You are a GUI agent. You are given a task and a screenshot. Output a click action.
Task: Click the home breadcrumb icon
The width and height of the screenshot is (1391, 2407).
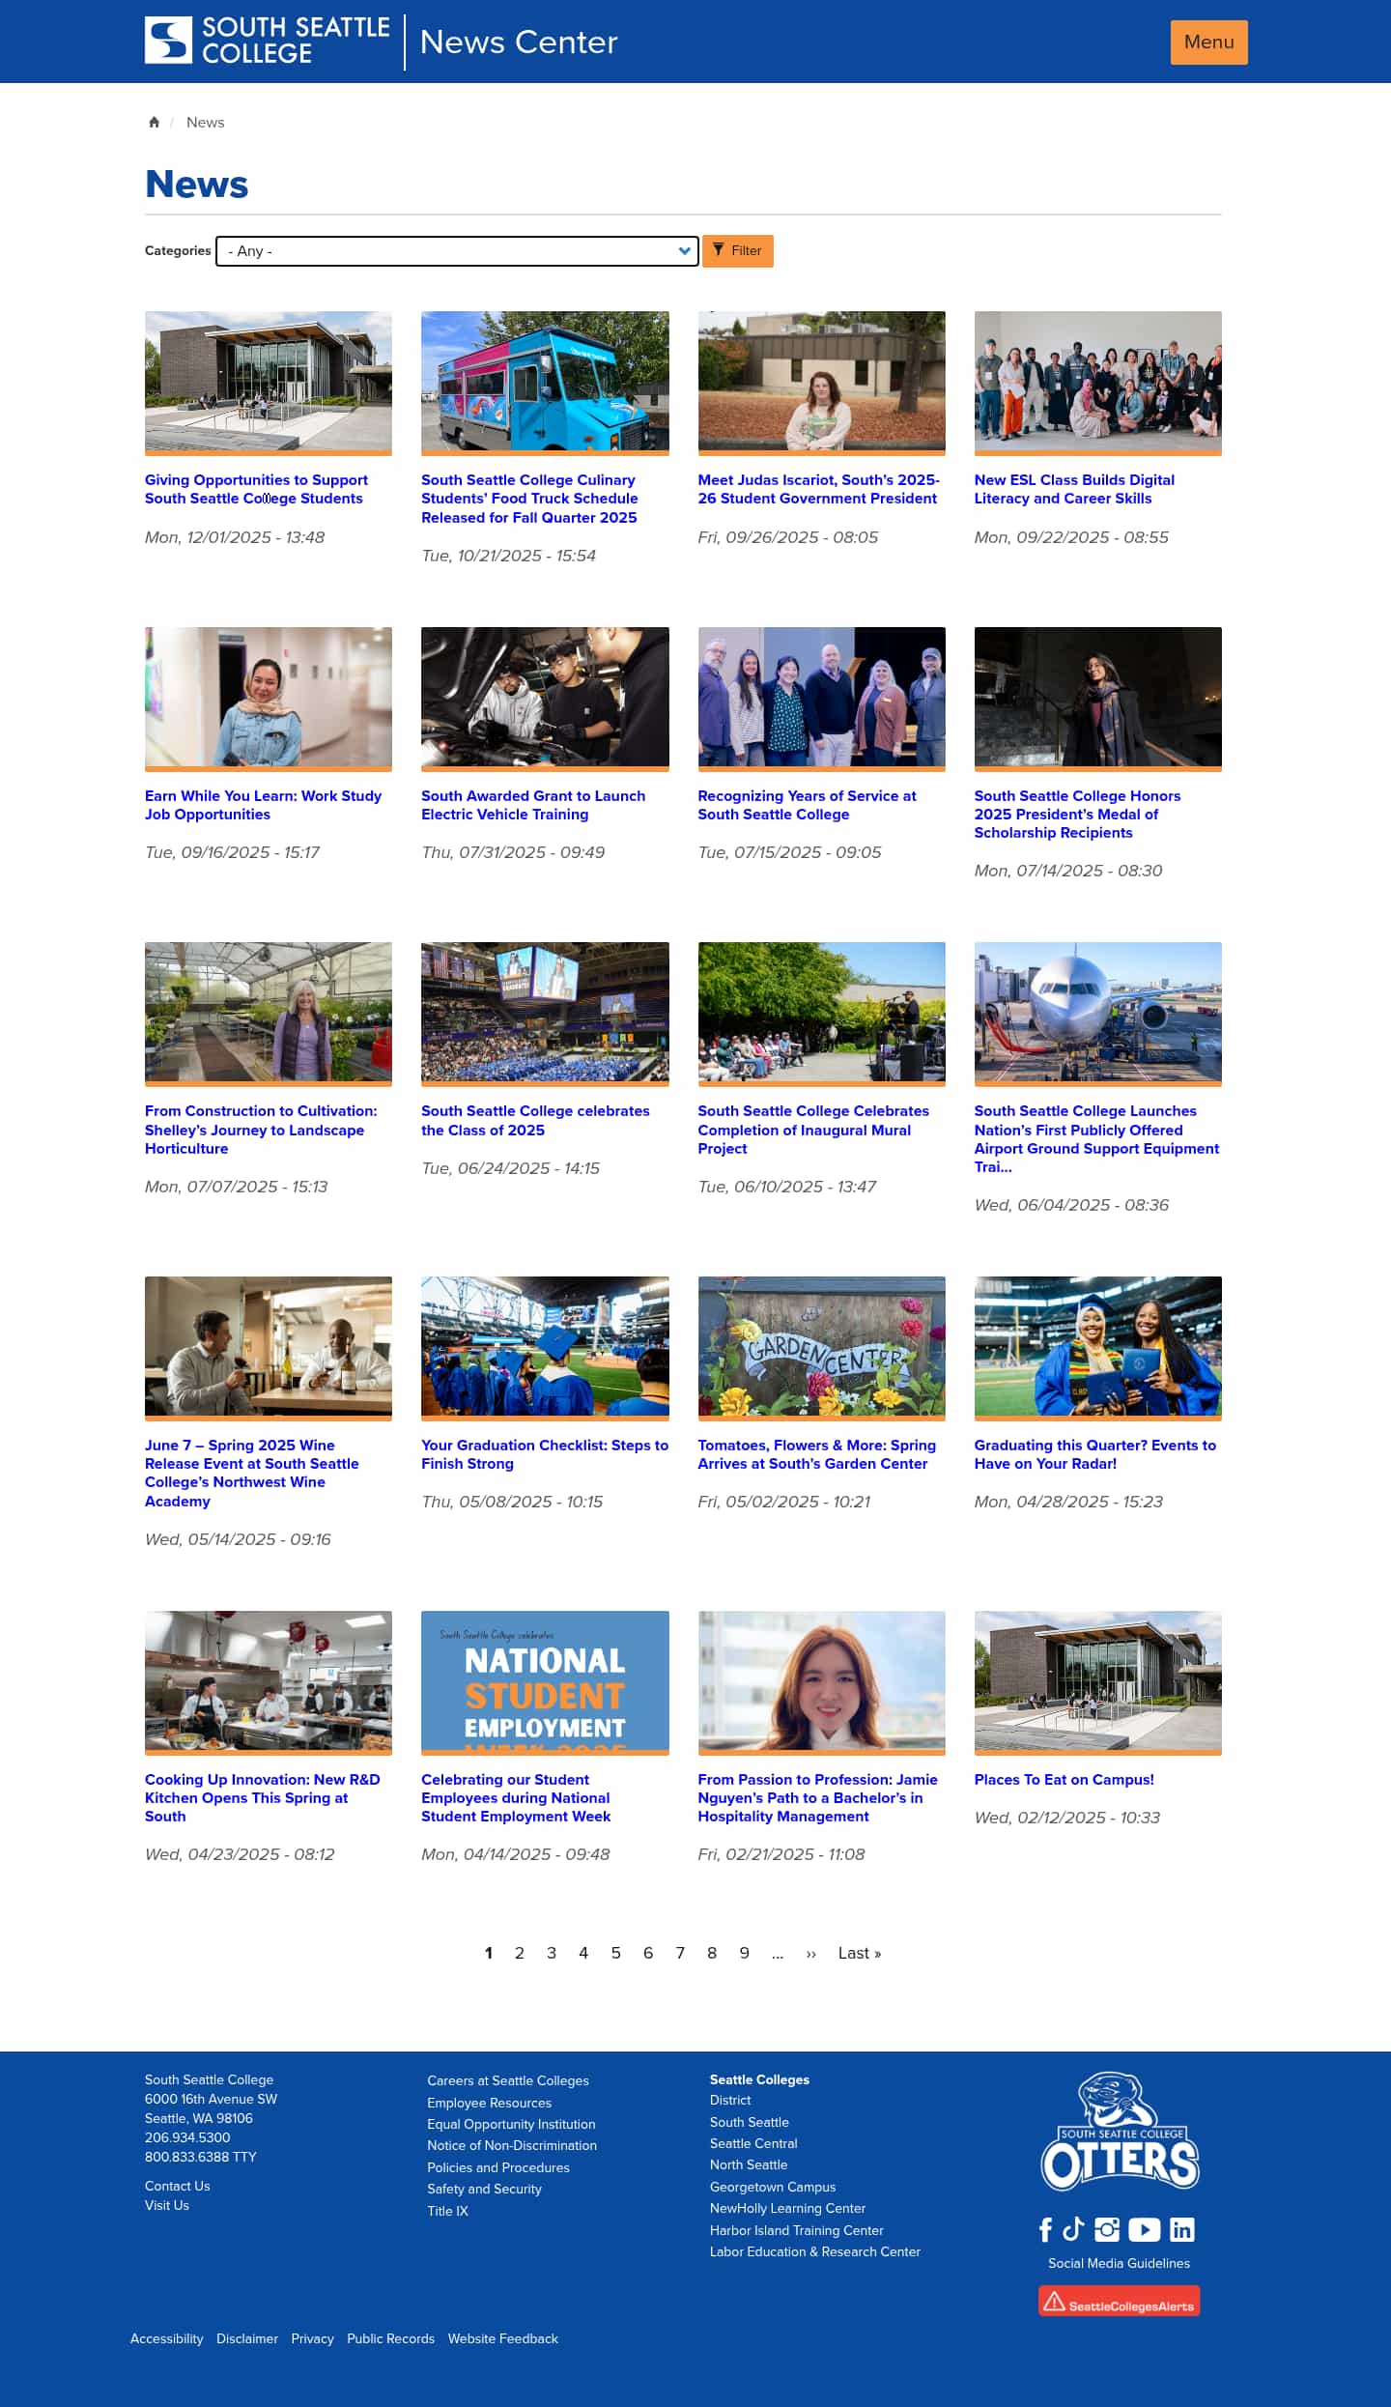154,122
